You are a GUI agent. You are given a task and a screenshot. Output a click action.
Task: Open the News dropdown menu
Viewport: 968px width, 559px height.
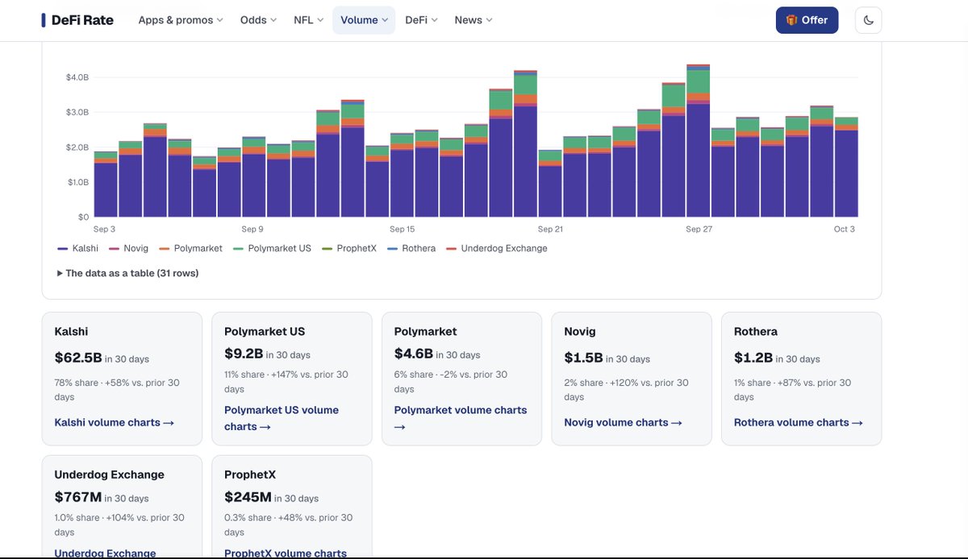(x=474, y=20)
